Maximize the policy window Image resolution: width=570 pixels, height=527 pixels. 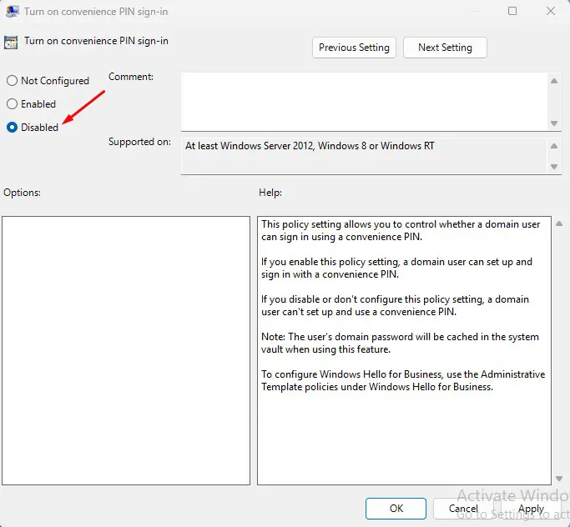512,11
